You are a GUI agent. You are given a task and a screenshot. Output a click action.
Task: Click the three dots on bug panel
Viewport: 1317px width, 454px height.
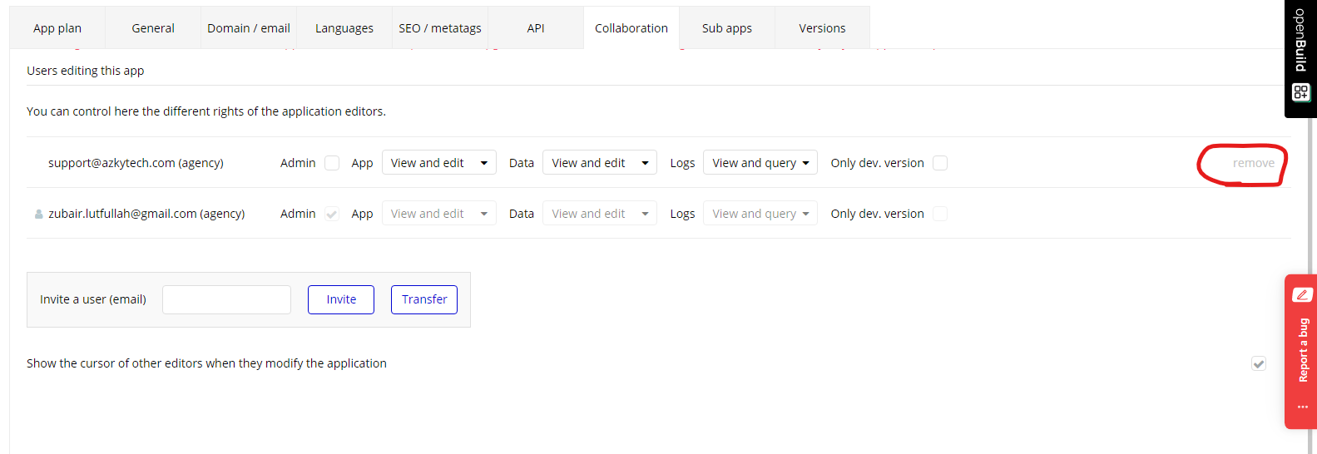point(1302,407)
